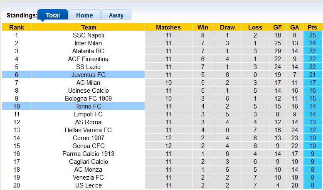Screen dimensions: 323x190
Task: Select Hellas Verona FC in the table
Action: pos(88,130)
